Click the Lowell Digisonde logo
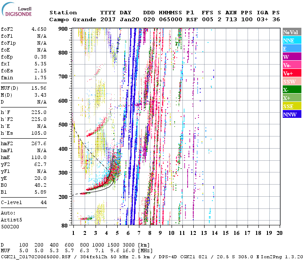The width and height of the screenshot is (304, 260). (17, 9)
